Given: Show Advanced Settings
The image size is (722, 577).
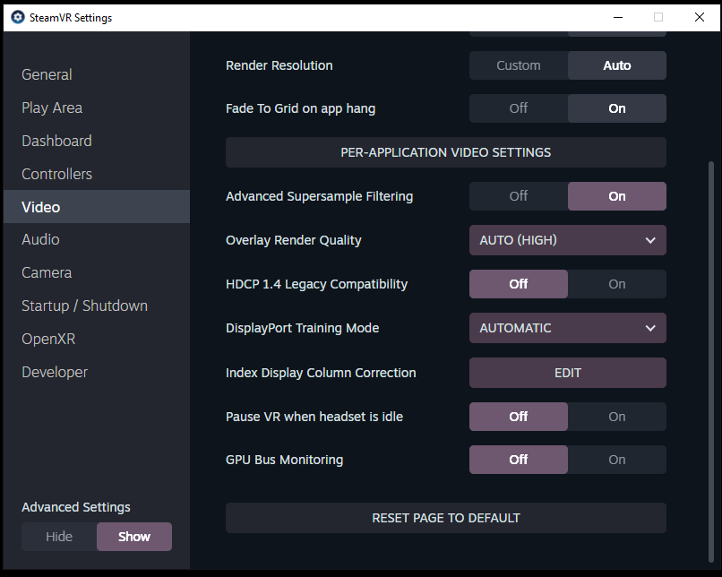Looking at the screenshot, I should click(x=134, y=537).
